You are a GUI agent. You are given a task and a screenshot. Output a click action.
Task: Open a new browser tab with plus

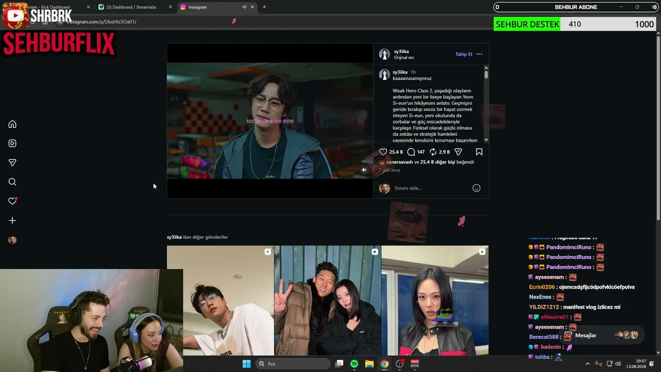pos(264,7)
